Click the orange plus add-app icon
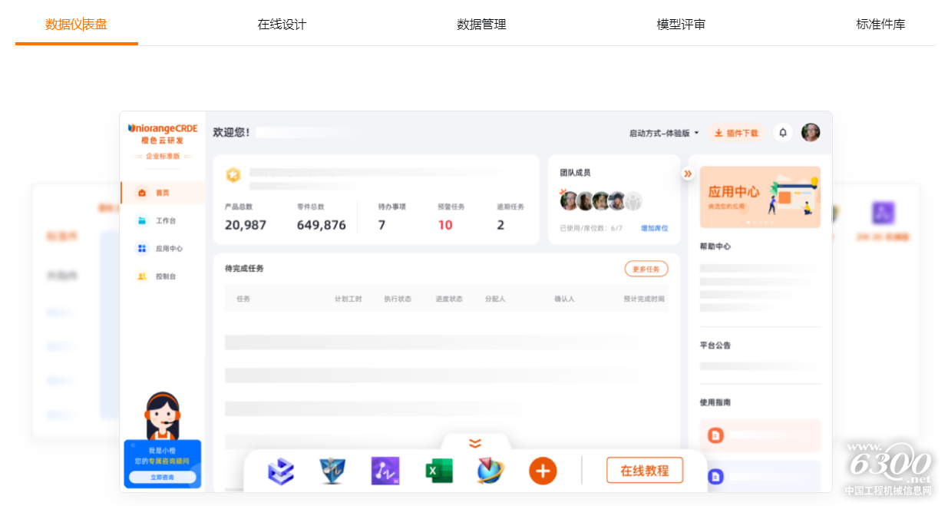This screenshot has height=506, width=948. [543, 470]
